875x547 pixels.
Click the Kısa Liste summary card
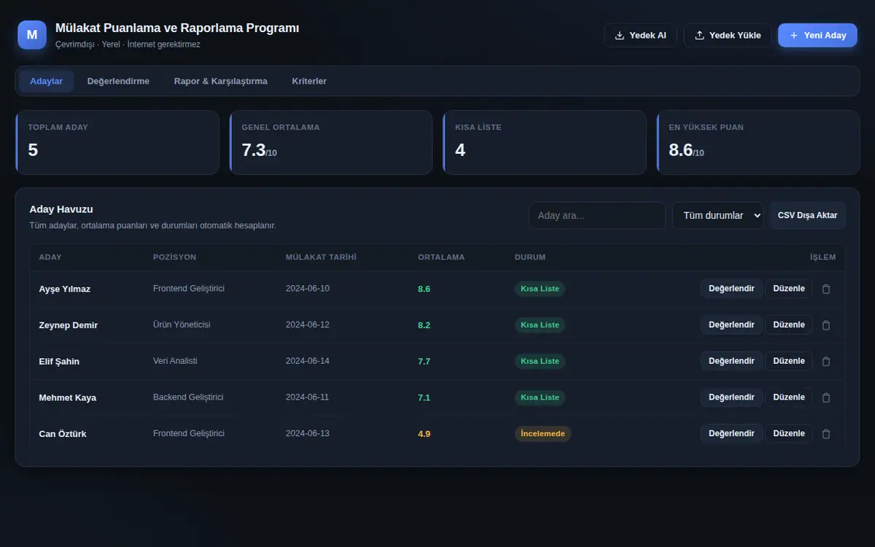[x=545, y=142]
